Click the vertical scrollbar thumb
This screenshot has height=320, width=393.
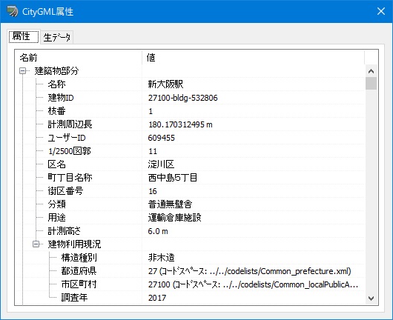[x=371, y=84]
